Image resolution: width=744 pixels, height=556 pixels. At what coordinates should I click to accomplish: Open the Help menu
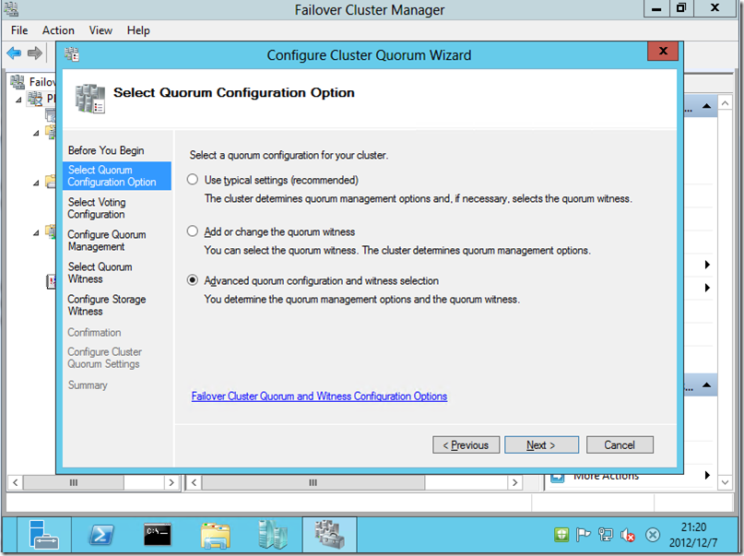(138, 30)
